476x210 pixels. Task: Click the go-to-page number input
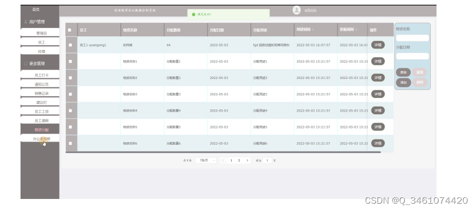coord(267,161)
